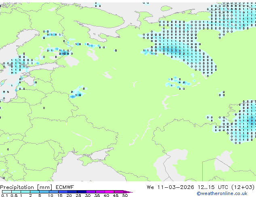The height and width of the screenshot is (197, 256).
Task: Click the 40–45 mm magenta legend swatch
Action: tap(109, 192)
